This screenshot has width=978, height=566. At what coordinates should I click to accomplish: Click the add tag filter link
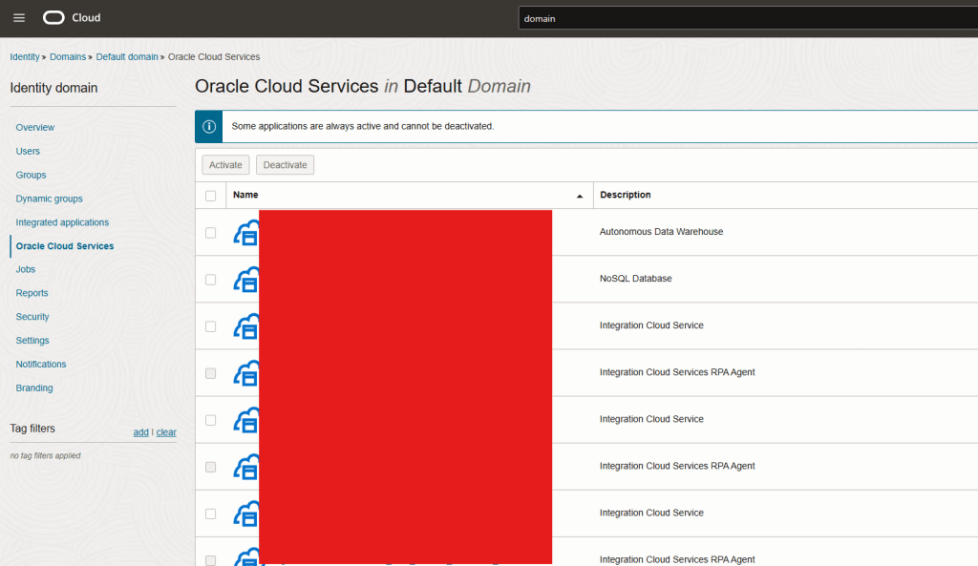140,432
